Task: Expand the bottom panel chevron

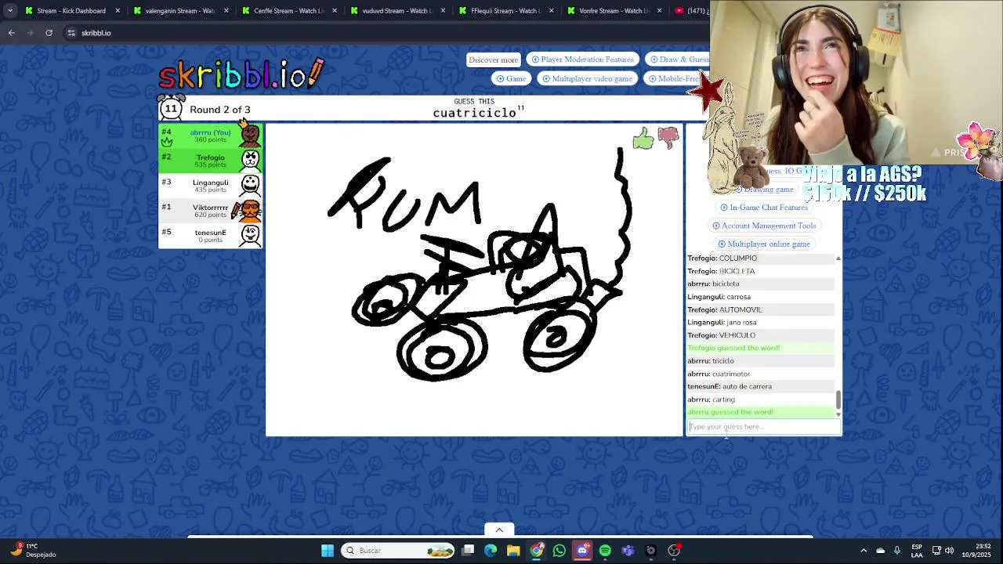Action: [x=499, y=530]
